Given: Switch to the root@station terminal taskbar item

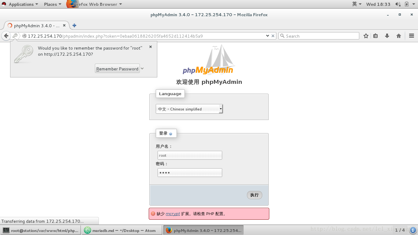Looking at the screenshot, I should [40, 230].
